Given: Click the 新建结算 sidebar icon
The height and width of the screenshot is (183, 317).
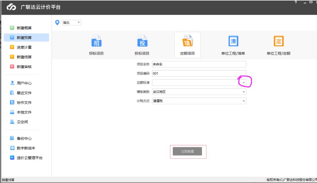Looking at the screenshot, I should [12, 57].
